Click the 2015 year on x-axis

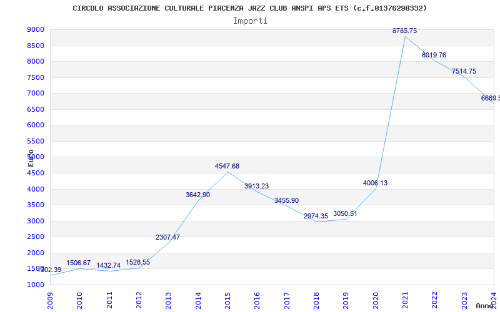coord(228,298)
